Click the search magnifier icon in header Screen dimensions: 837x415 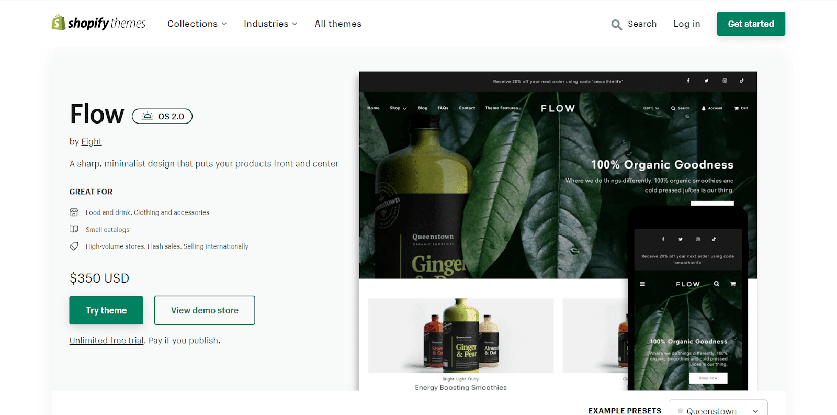click(617, 25)
